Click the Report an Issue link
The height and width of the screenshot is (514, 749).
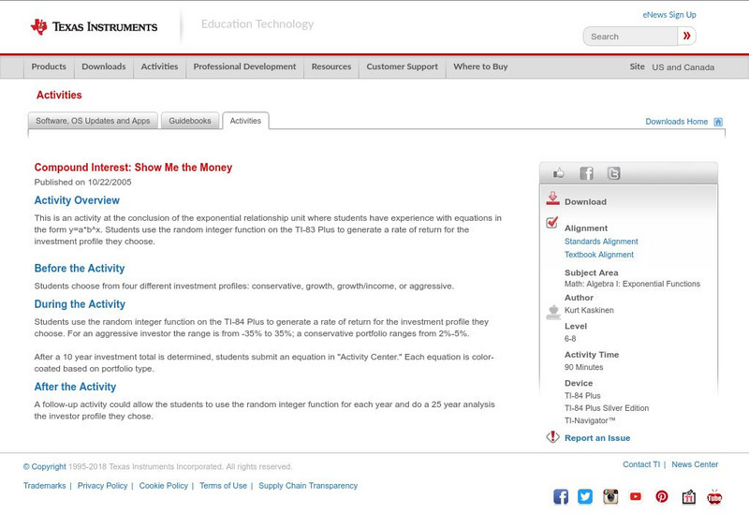[x=597, y=438]
